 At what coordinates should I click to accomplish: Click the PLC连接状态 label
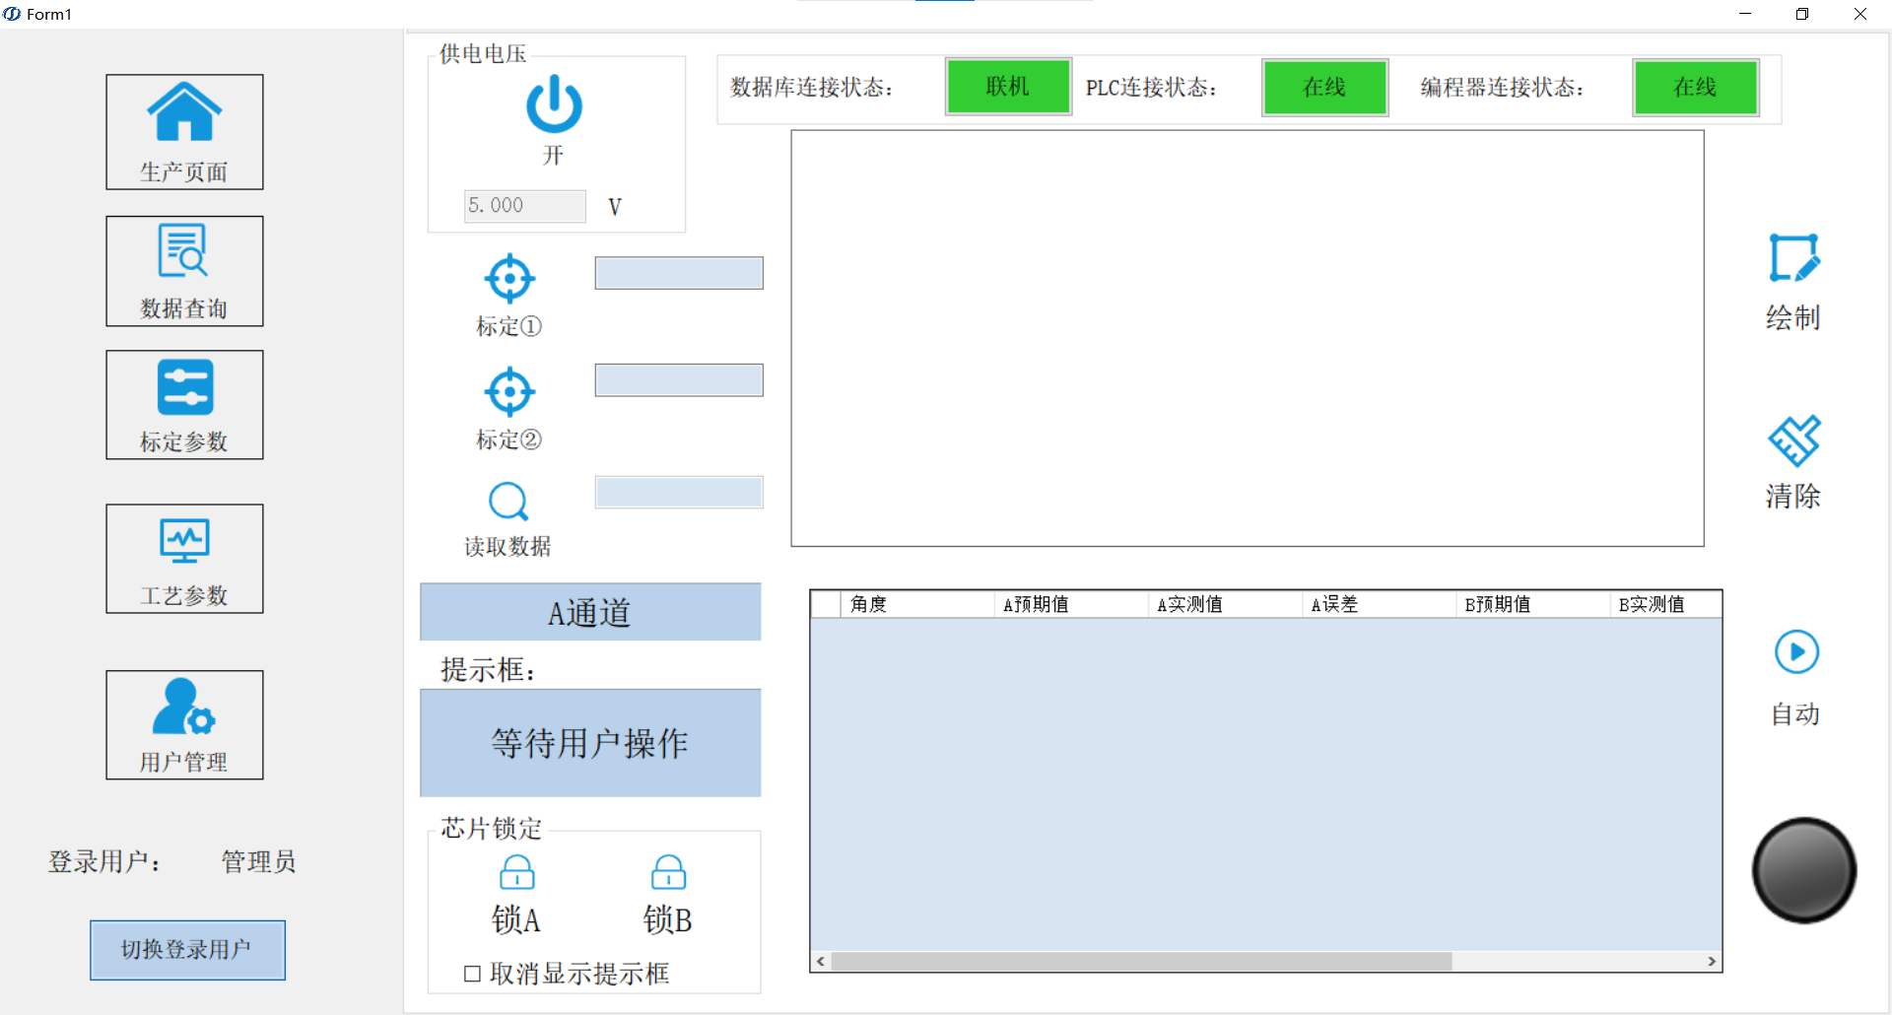[x=1151, y=88]
